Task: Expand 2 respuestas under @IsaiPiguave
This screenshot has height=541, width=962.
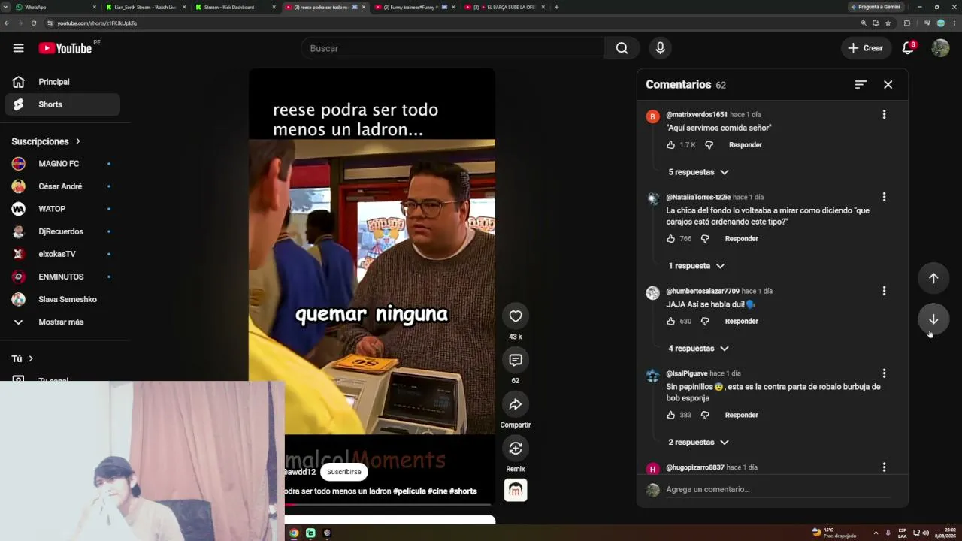Action: tap(698, 443)
